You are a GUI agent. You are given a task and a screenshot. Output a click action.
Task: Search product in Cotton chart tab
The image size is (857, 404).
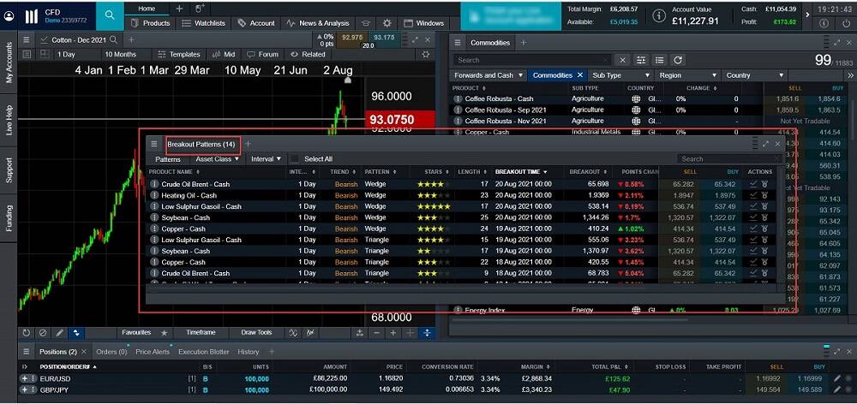coord(114,40)
